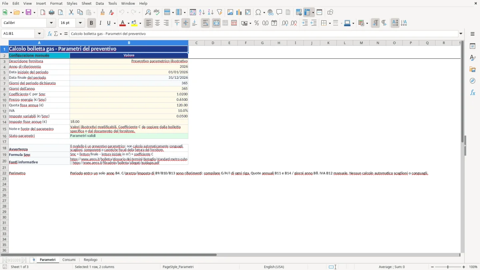This screenshot has height=270, width=480.
Task: Insert a comment
Action: 279,12
